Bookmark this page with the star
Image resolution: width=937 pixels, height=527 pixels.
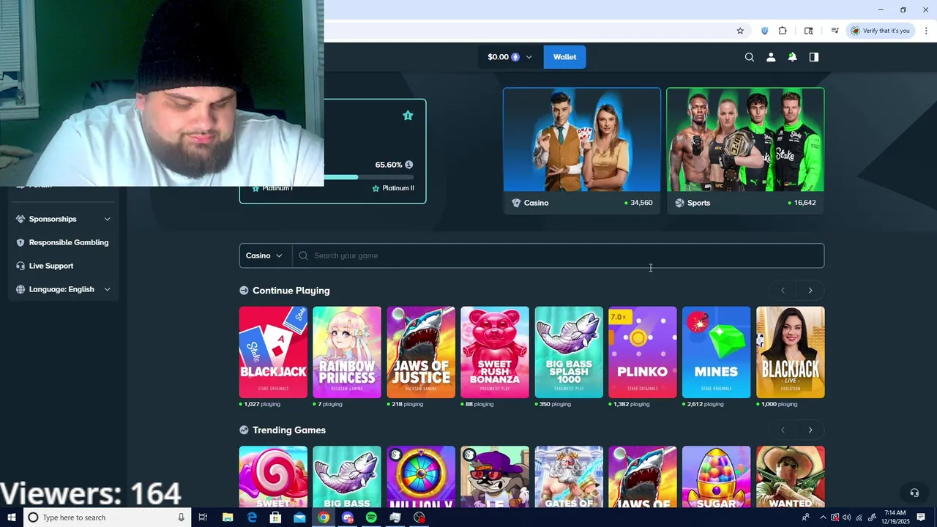740,31
